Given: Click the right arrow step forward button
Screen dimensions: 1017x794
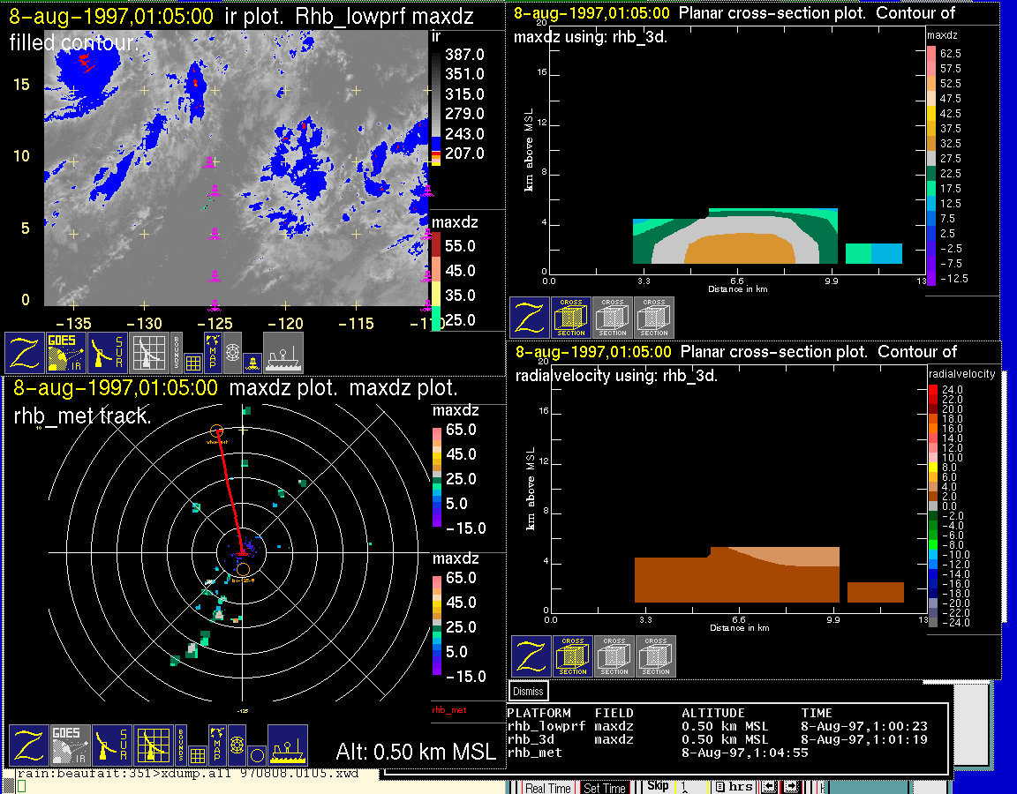Looking at the screenshot, I should coord(791,787).
